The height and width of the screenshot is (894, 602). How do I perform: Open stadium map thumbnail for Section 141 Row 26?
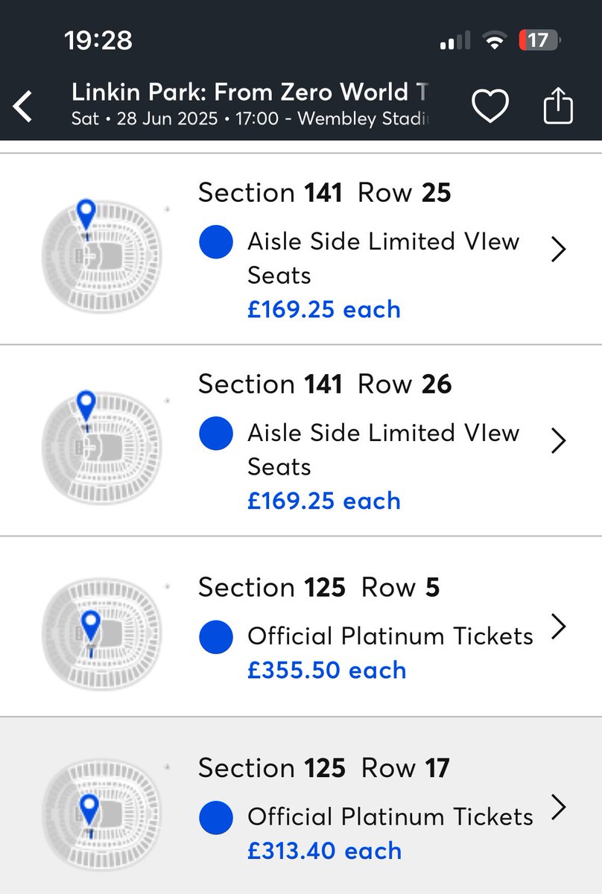coord(101,447)
